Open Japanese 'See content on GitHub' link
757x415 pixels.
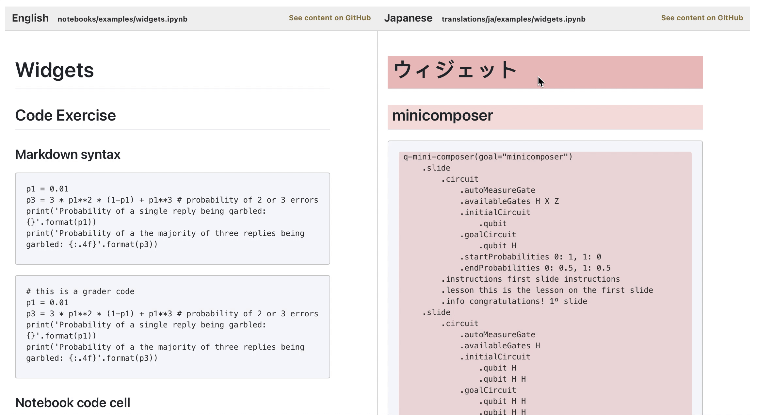tap(702, 18)
